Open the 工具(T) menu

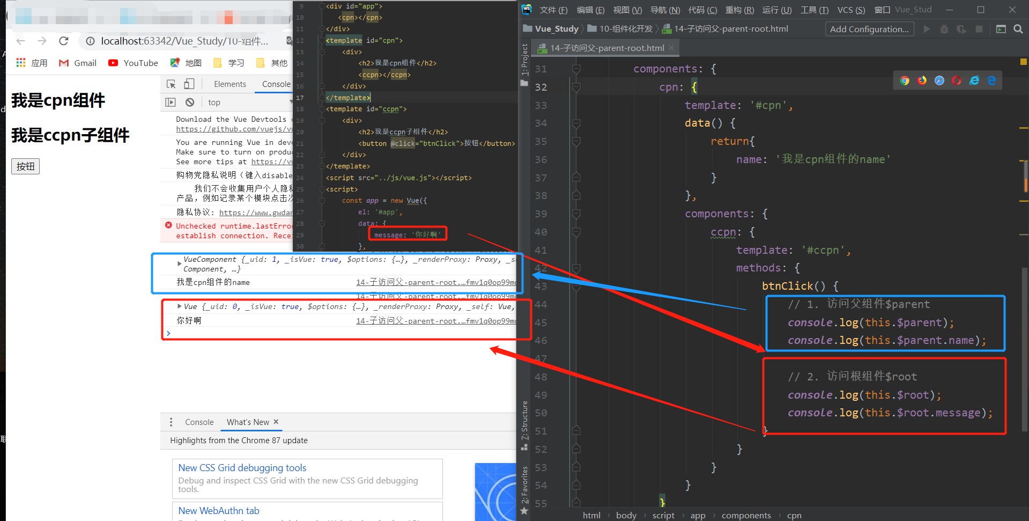(x=815, y=10)
